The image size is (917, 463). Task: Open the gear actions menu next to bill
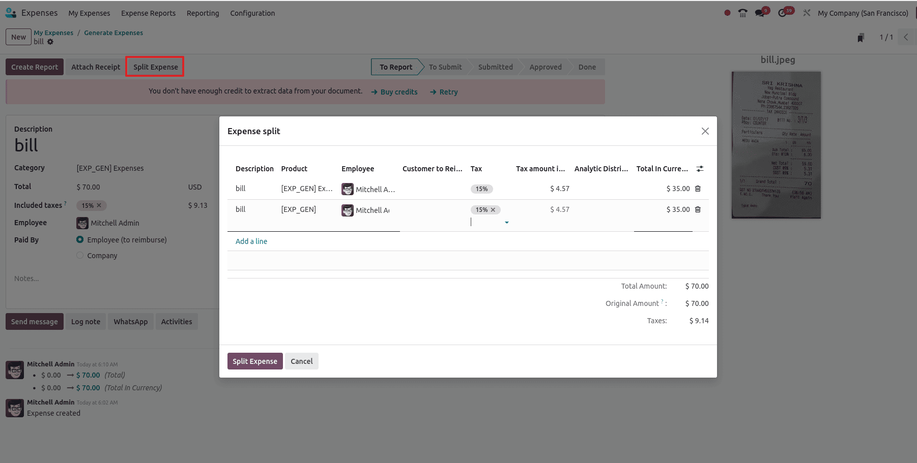click(49, 42)
